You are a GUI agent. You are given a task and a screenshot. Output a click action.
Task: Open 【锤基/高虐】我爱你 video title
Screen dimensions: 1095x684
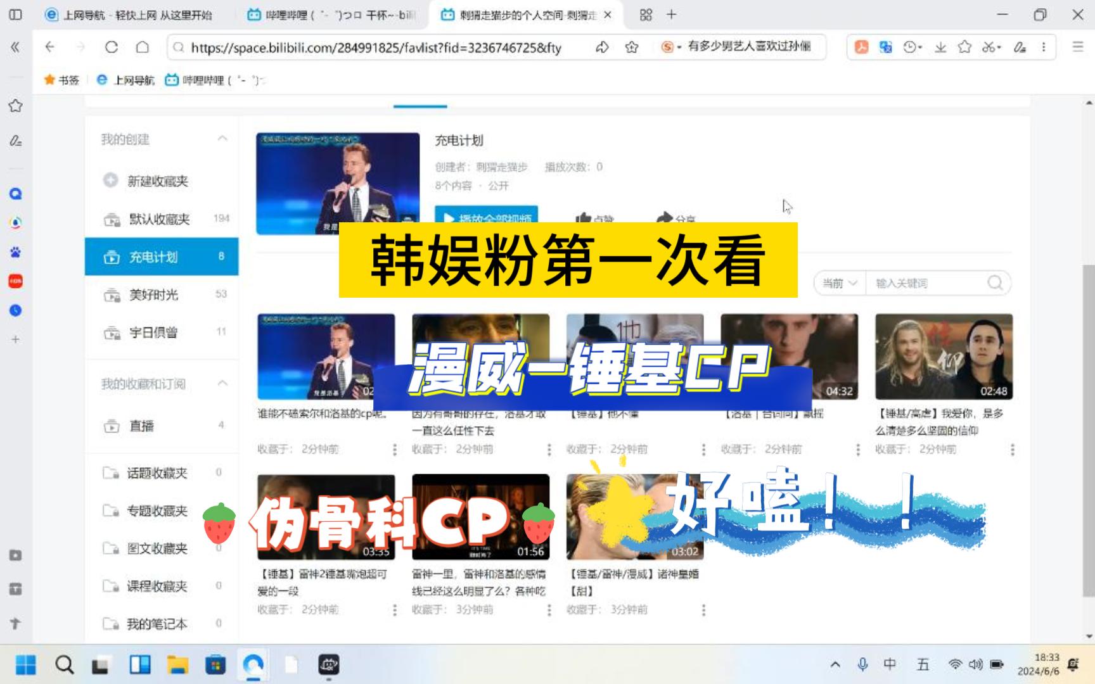click(940, 422)
